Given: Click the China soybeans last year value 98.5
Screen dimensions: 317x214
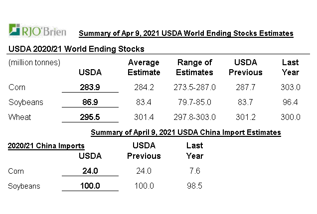Looking at the screenshot, I should tap(194, 186).
